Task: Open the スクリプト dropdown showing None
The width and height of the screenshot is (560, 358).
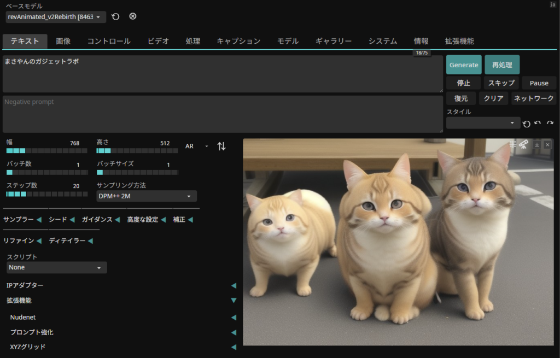Action: click(56, 268)
